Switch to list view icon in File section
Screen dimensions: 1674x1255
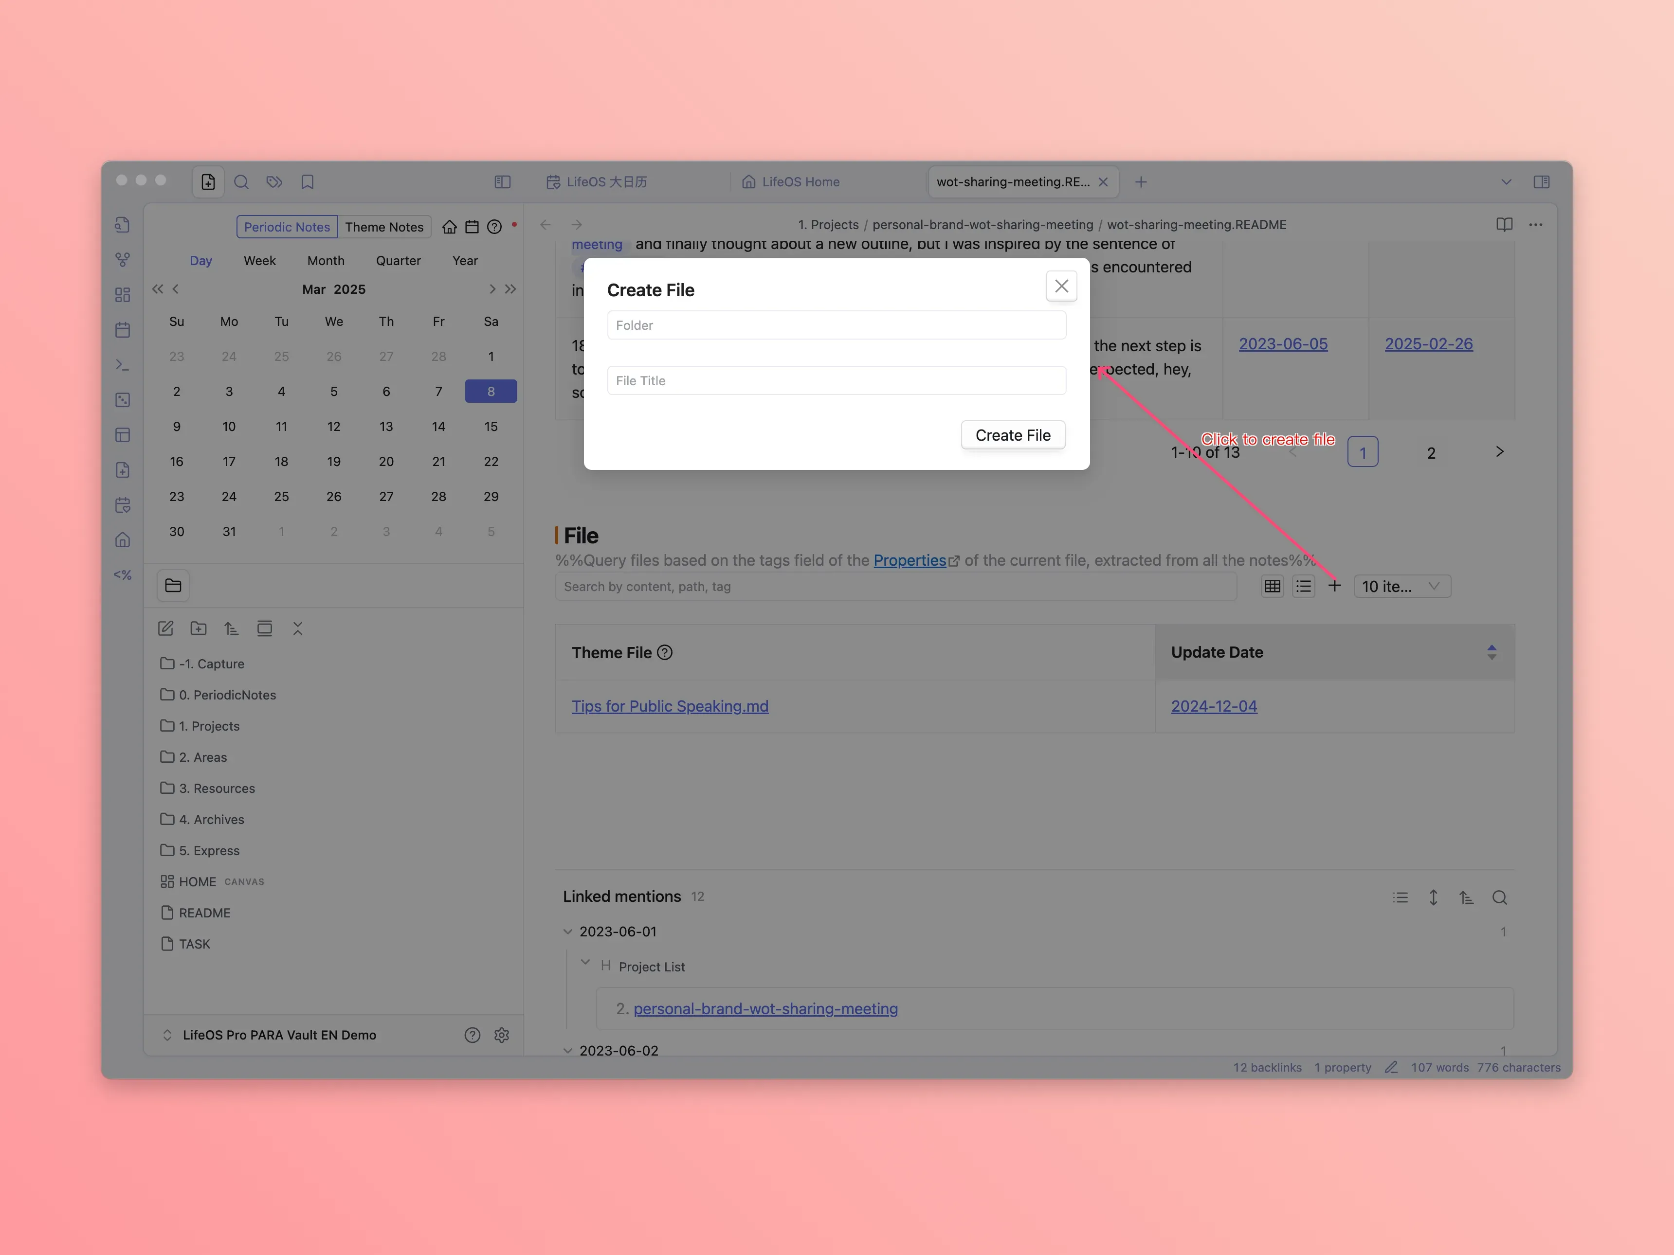[1303, 586]
